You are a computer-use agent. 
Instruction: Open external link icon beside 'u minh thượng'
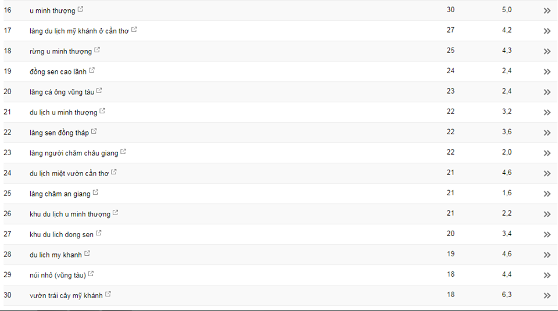click(x=80, y=9)
